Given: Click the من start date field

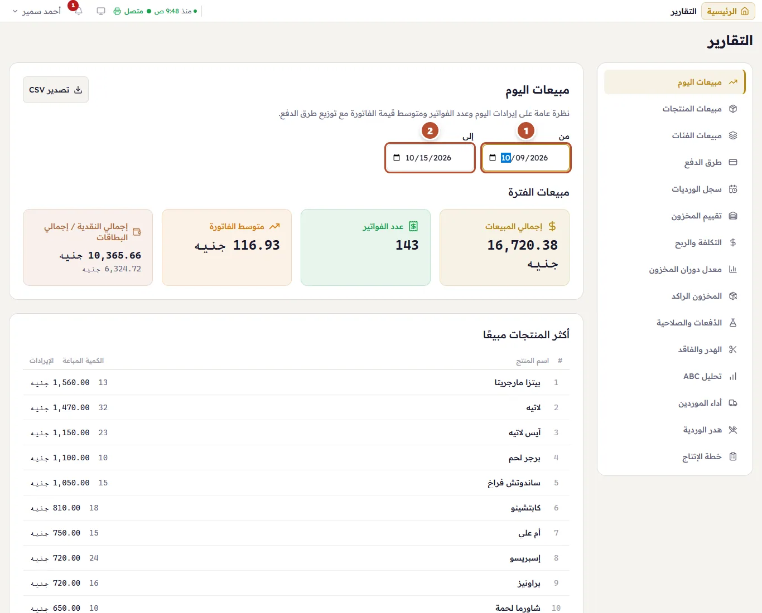Looking at the screenshot, I should click(525, 158).
